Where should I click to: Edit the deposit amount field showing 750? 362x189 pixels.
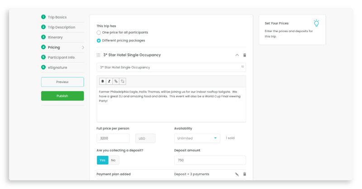point(210,160)
